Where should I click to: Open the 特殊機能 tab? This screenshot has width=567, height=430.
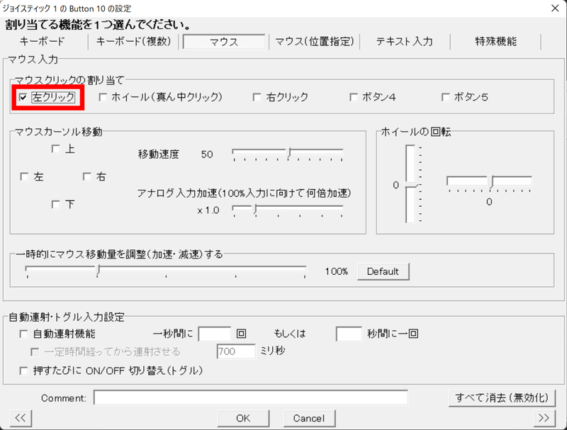pos(496,41)
